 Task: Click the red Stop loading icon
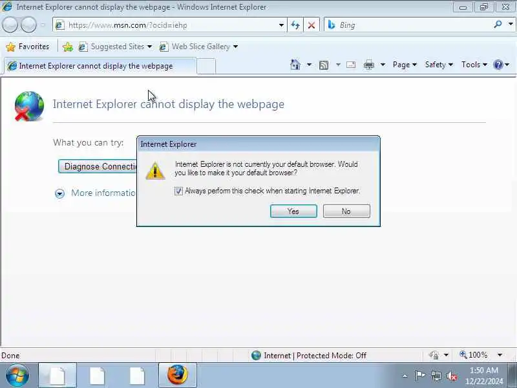click(311, 25)
